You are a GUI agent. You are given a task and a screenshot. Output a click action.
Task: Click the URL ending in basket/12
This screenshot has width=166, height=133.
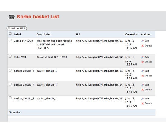[x=99, y=57]
